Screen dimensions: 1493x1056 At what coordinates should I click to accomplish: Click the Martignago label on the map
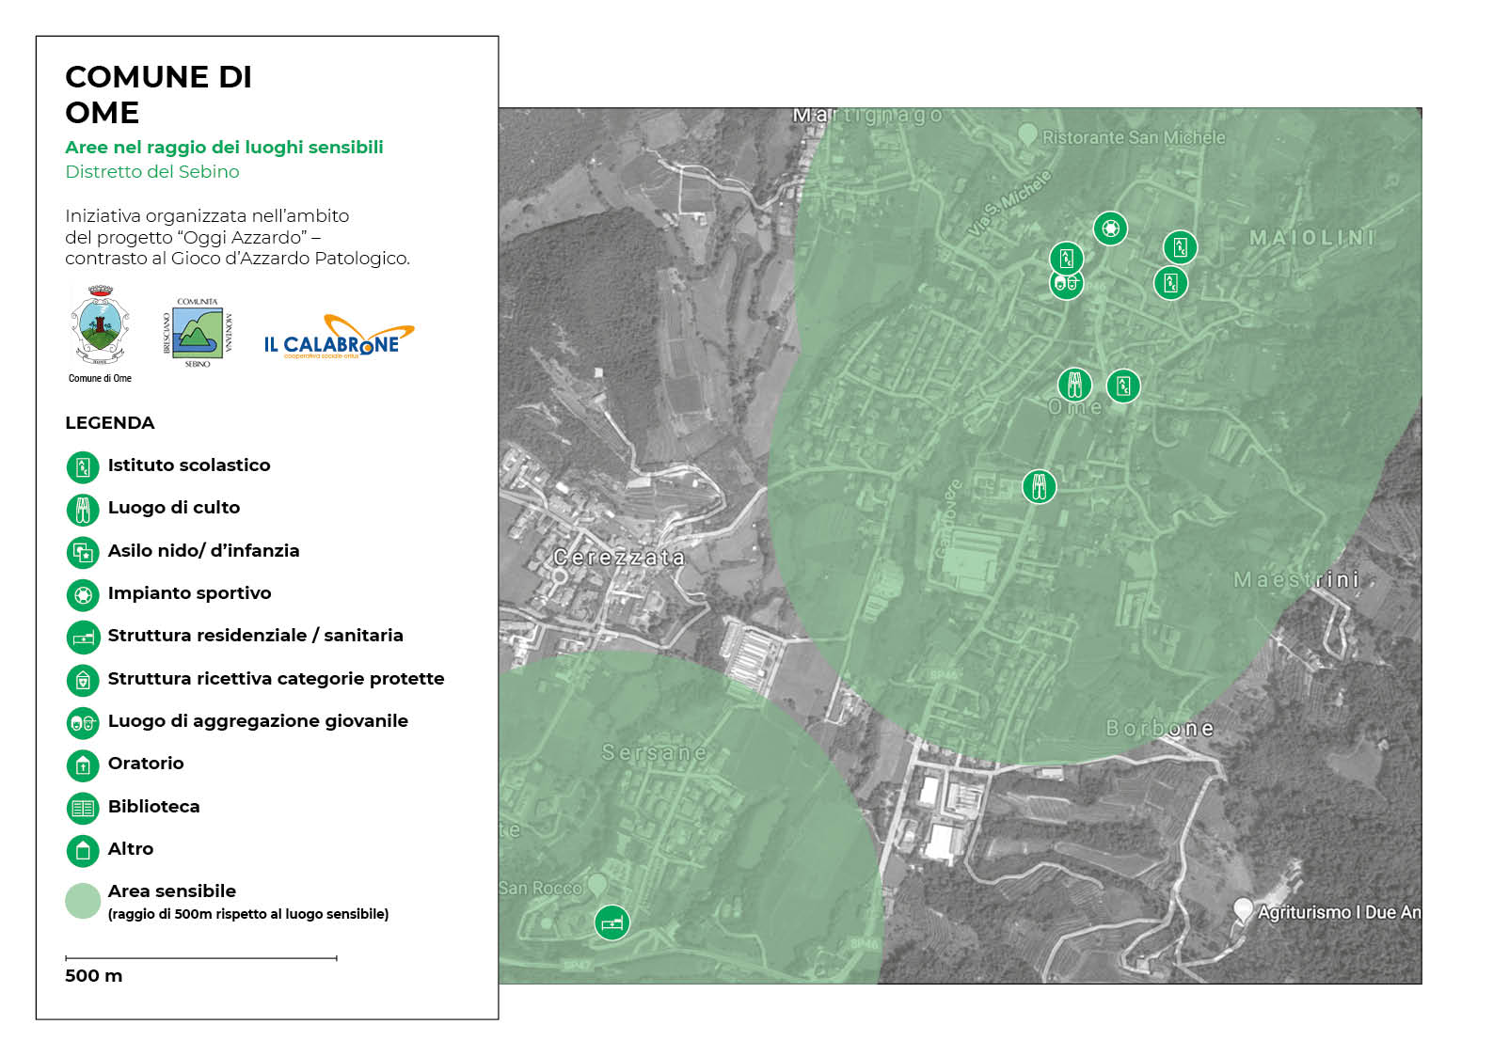pyautogui.click(x=866, y=115)
